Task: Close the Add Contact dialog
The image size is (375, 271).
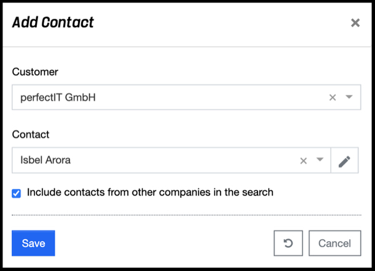Action: 355,23
